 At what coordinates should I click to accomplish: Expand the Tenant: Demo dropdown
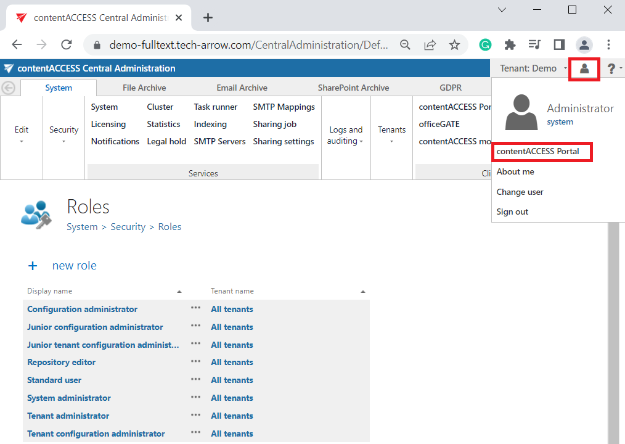[x=533, y=68]
